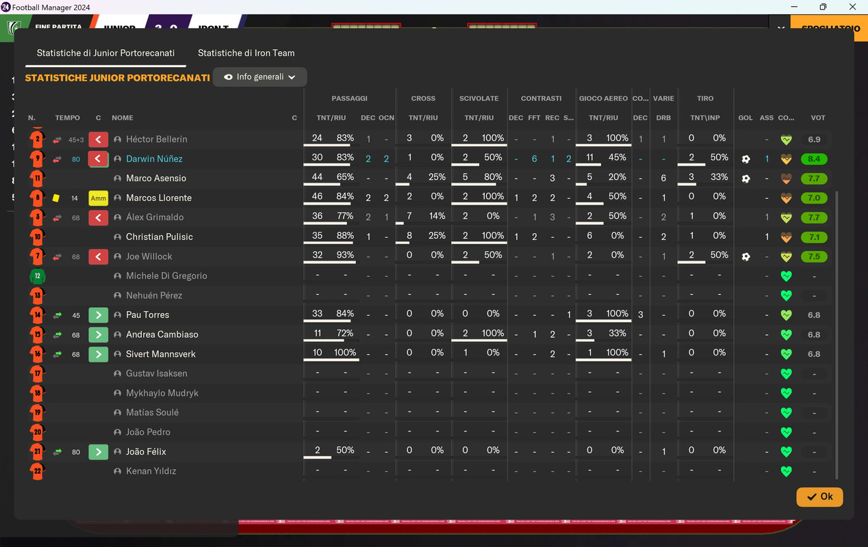Click Joe Willock's red substituted-off arrow
This screenshot has height=547, width=868.
click(99, 256)
